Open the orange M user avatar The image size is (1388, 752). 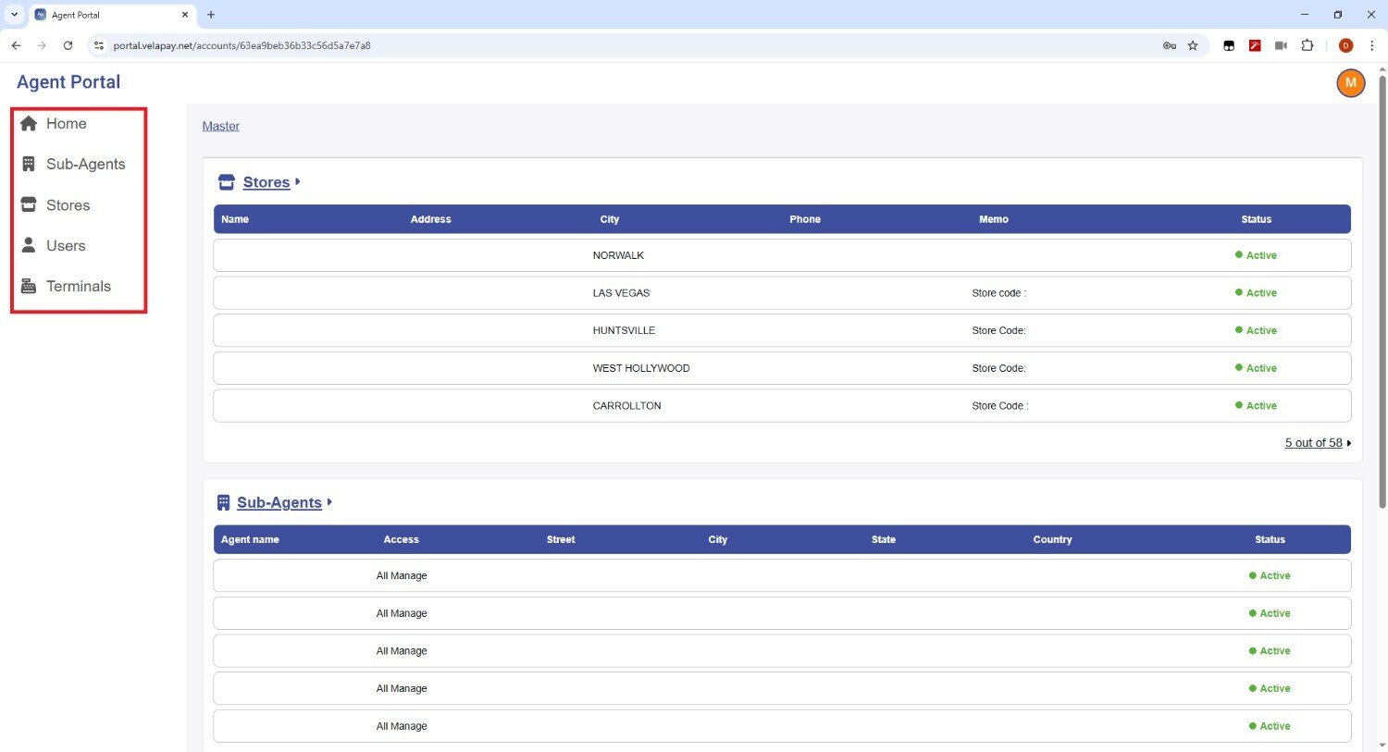(1350, 83)
